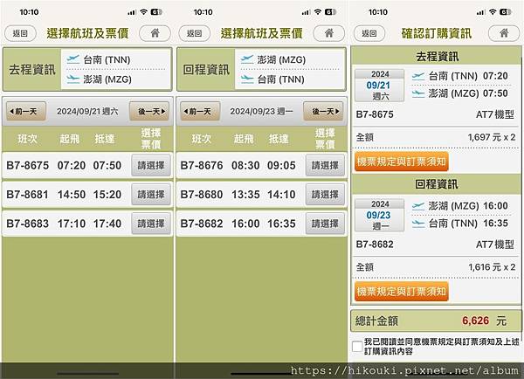524x379 pixels.
Task: Select fare for return flight B7-8682
Action: pos(325,224)
